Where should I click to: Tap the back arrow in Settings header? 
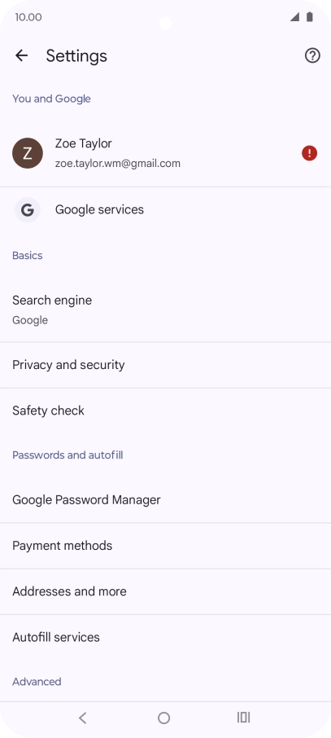pos(22,55)
